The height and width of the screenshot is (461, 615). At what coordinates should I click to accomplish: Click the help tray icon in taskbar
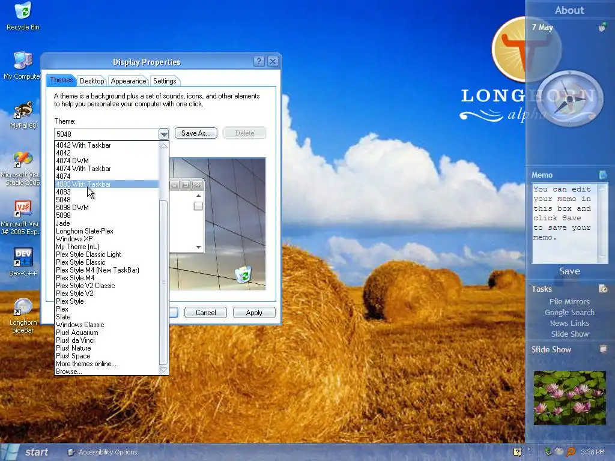click(517, 452)
